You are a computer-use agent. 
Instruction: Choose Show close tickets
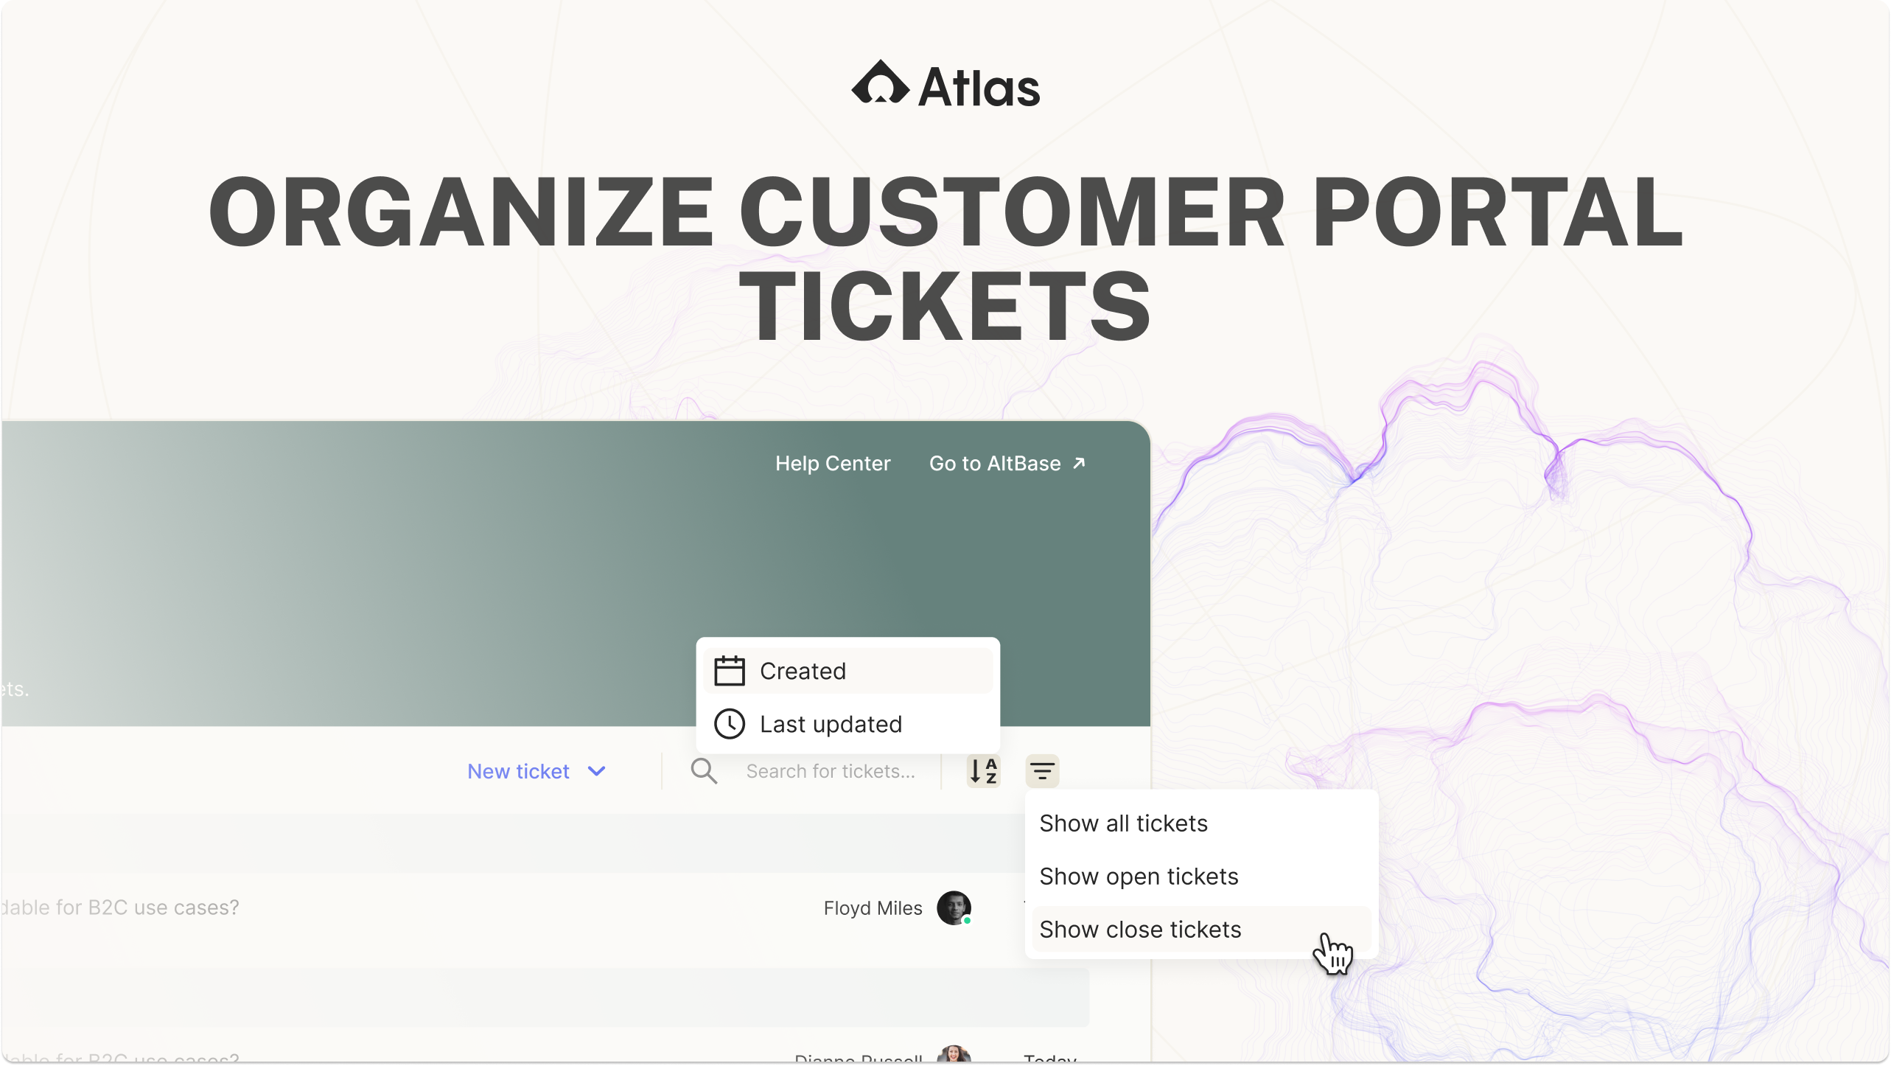tap(1140, 929)
